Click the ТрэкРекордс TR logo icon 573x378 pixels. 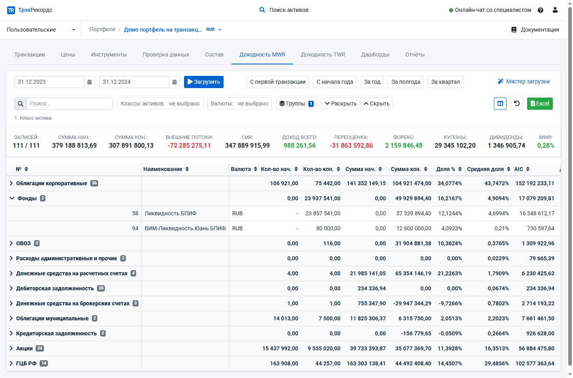tap(11, 10)
